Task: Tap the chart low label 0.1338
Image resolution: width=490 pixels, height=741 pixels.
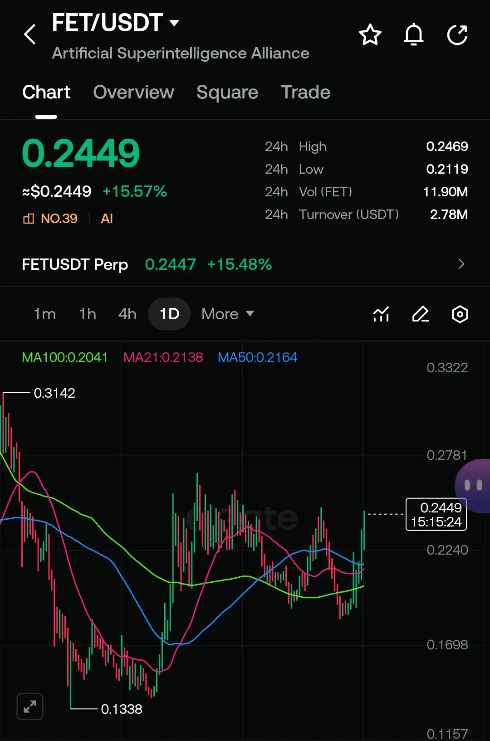Action: point(122,709)
